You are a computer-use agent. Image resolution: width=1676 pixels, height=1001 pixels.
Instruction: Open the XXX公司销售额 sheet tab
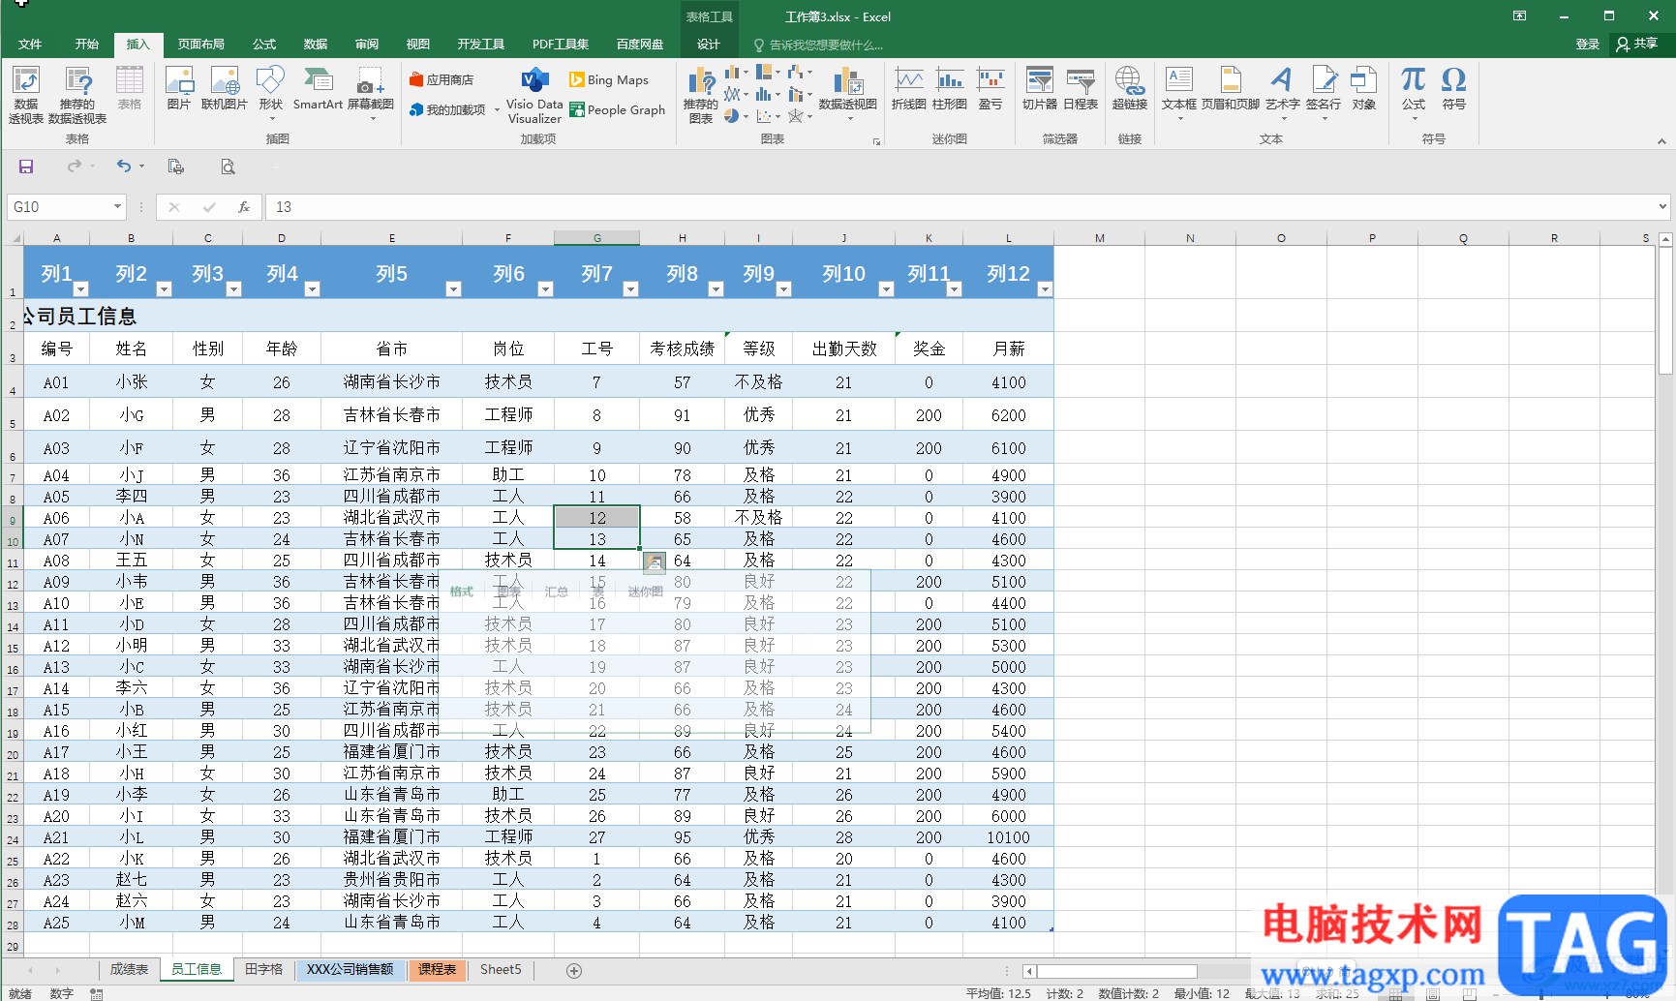(350, 969)
